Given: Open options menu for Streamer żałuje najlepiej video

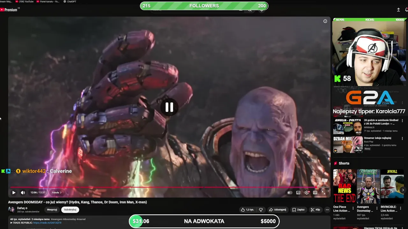Looking at the screenshot, I should pyautogui.click(x=402, y=138).
